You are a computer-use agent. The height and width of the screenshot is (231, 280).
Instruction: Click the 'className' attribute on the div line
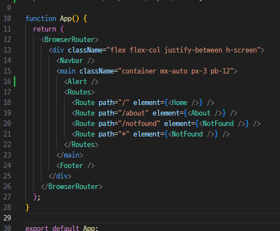85,50
